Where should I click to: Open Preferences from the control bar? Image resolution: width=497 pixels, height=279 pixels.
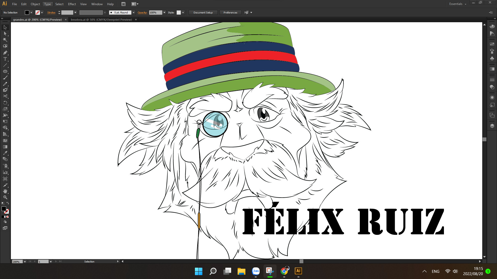[230, 12]
